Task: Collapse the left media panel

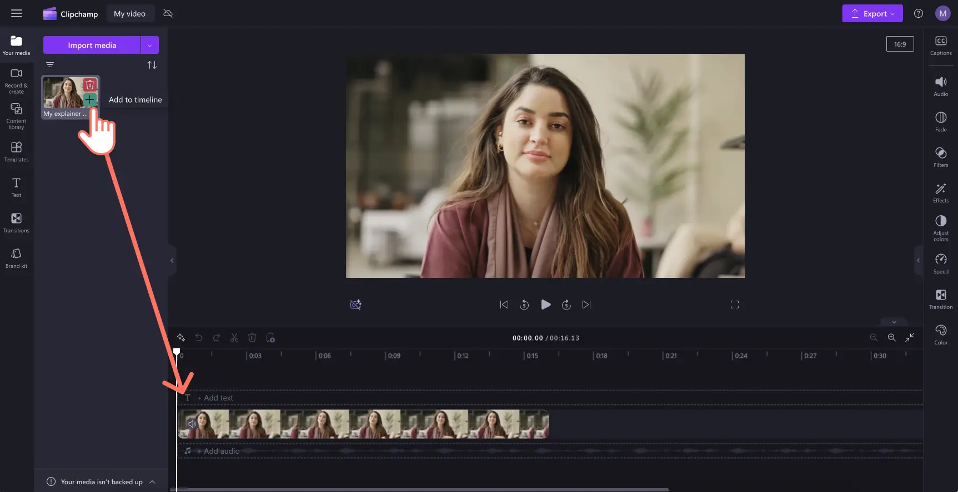Action: 172,260
